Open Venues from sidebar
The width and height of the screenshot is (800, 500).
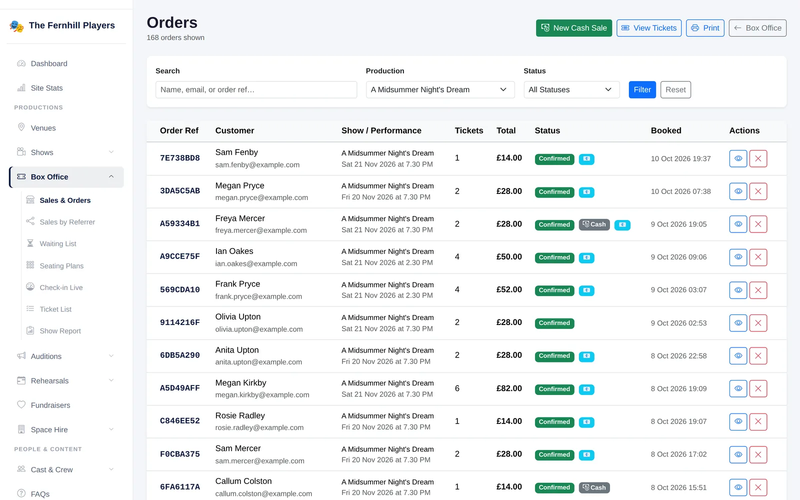tap(66, 128)
